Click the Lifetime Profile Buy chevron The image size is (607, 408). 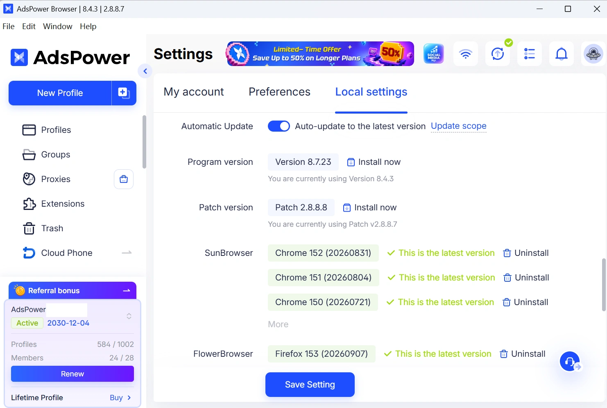click(x=129, y=398)
